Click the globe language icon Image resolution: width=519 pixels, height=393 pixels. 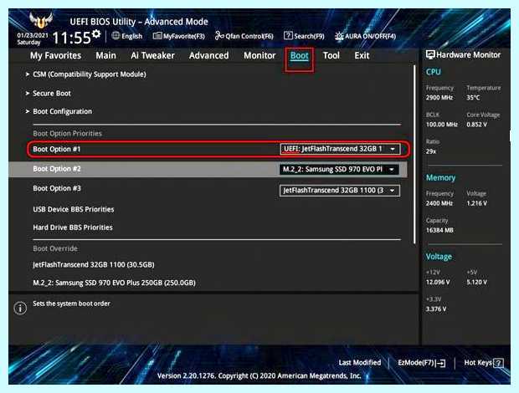point(116,36)
